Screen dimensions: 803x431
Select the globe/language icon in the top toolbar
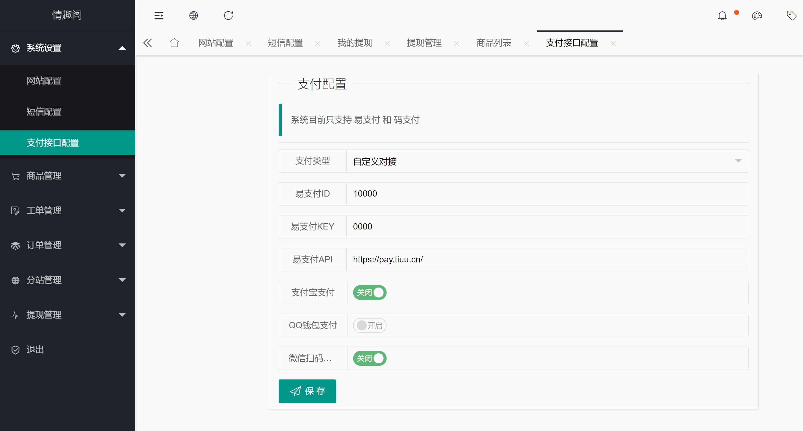(x=194, y=15)
